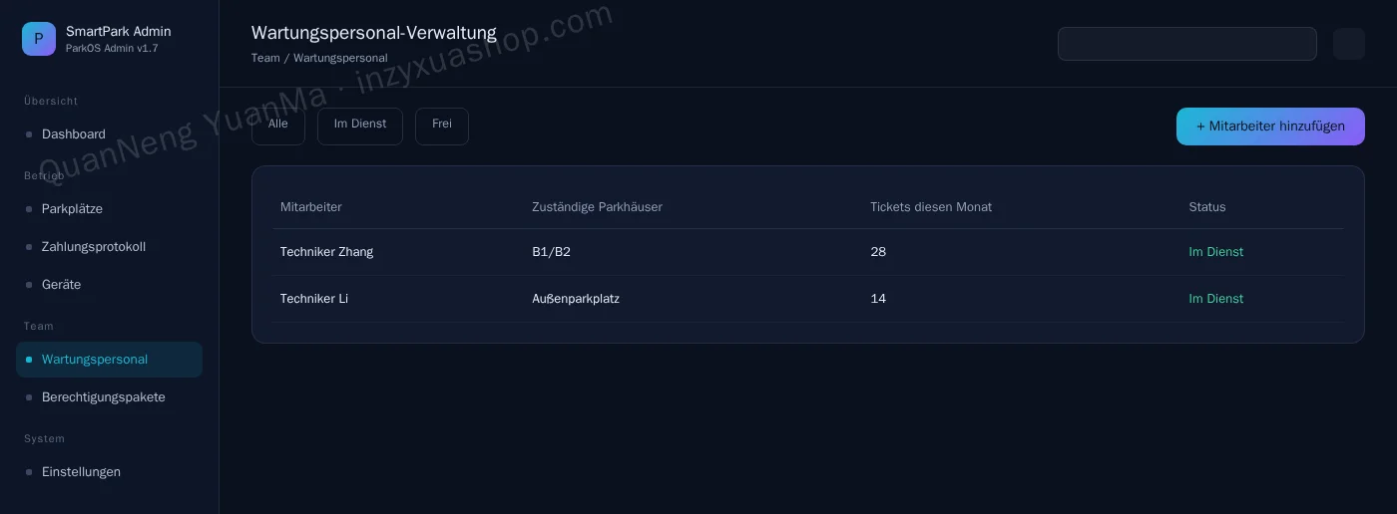Image resolution: width=1397 pixels, height=514 pixels.
Task: Click the SmartPark logo icon
Action: pos(39,39)
